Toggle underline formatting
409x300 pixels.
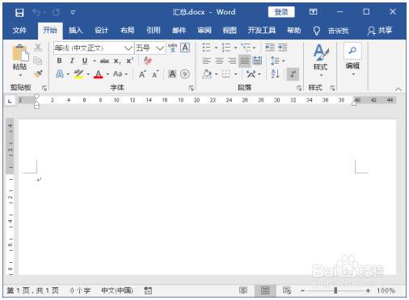[85, 60]
